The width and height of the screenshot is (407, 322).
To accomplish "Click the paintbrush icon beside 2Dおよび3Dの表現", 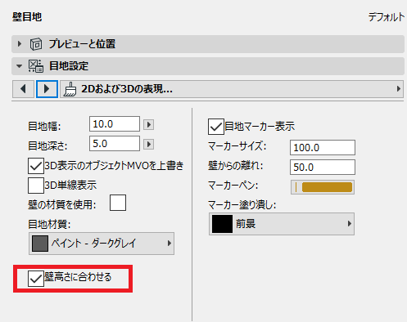I will [70, 89].
